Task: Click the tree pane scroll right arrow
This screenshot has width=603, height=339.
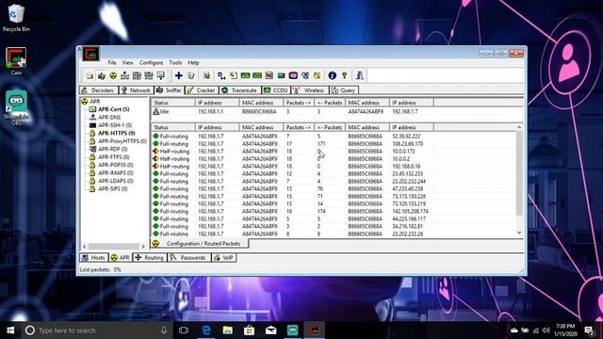Action: 143,247
